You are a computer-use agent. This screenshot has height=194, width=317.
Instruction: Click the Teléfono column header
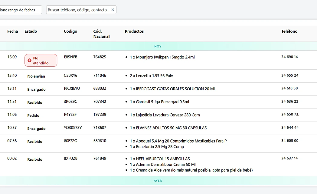(x=289, y=31)
